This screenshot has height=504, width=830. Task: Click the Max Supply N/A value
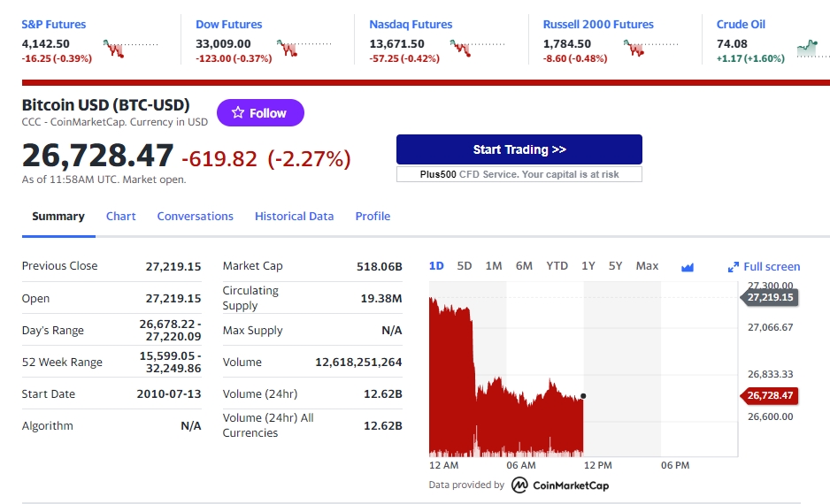pyautogui.click(x=392, y=331)
